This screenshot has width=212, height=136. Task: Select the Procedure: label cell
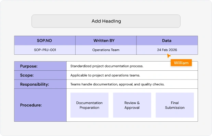tap(40, 105)
